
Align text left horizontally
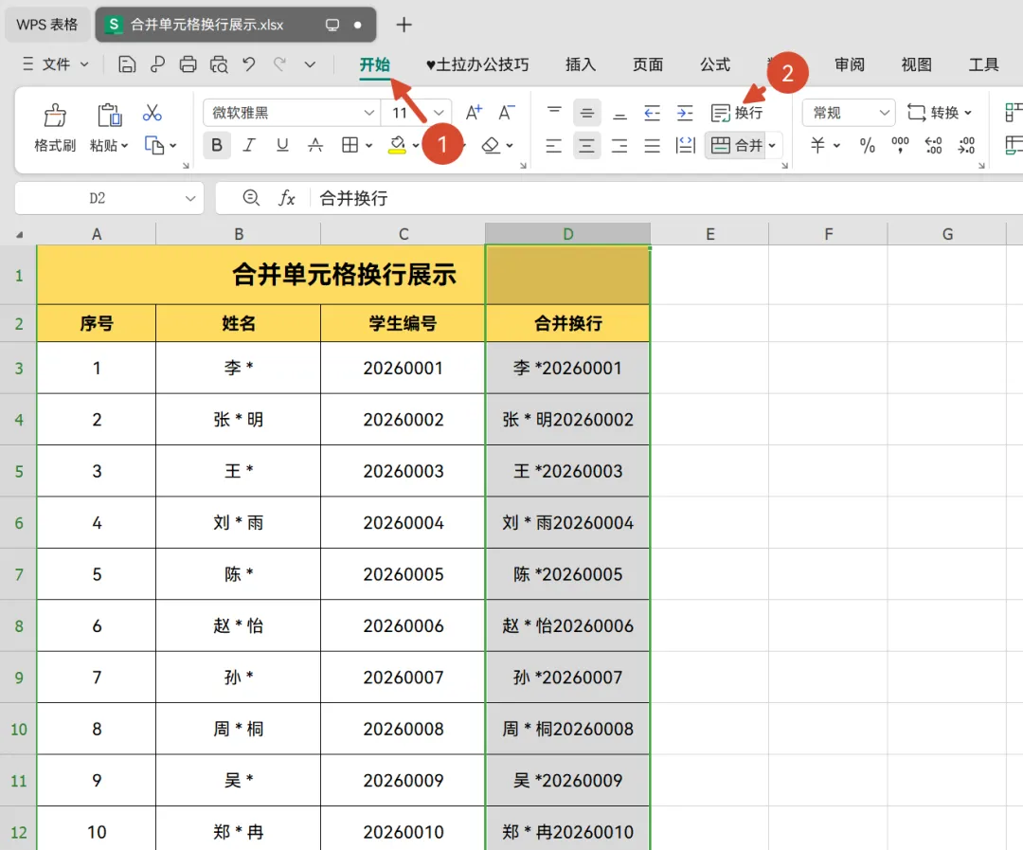[554, 145]
